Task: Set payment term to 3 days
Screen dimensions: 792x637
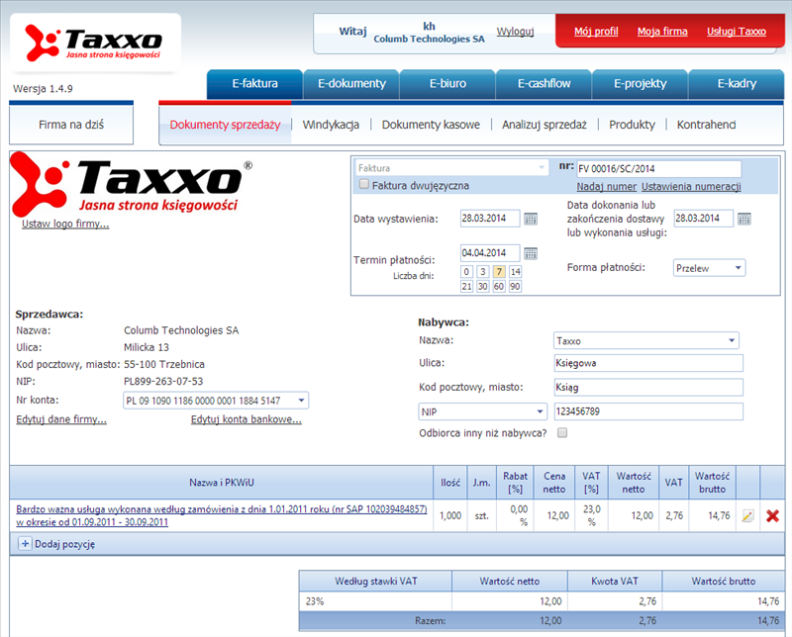Action: tap(483, 272)
